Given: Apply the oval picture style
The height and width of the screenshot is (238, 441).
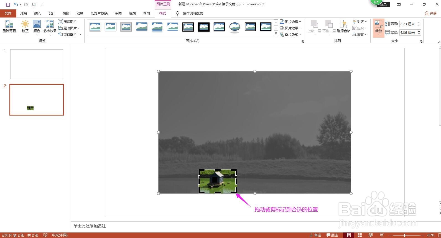Looking at the screenshot, I should [x=235, y=27].
